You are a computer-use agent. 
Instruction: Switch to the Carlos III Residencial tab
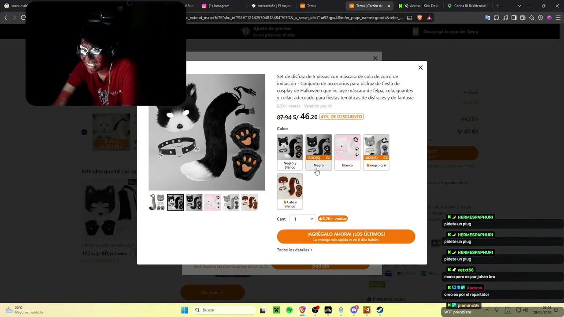tap(468, 6)
